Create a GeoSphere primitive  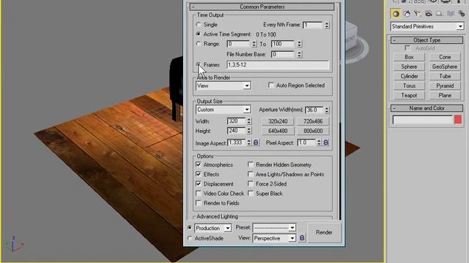click(445, 66)
